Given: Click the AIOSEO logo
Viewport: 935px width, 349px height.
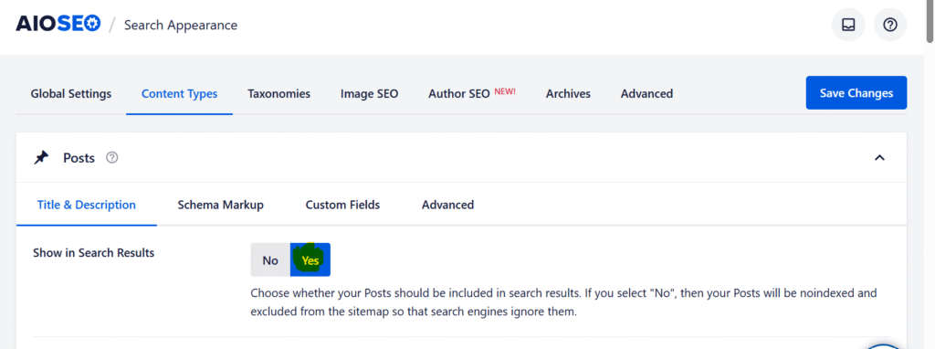Looking at the screenshot, I should tap(58, 24).
